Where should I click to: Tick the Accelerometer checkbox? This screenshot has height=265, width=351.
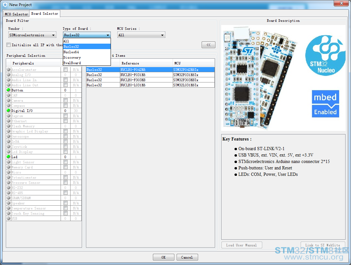[65, 69]
